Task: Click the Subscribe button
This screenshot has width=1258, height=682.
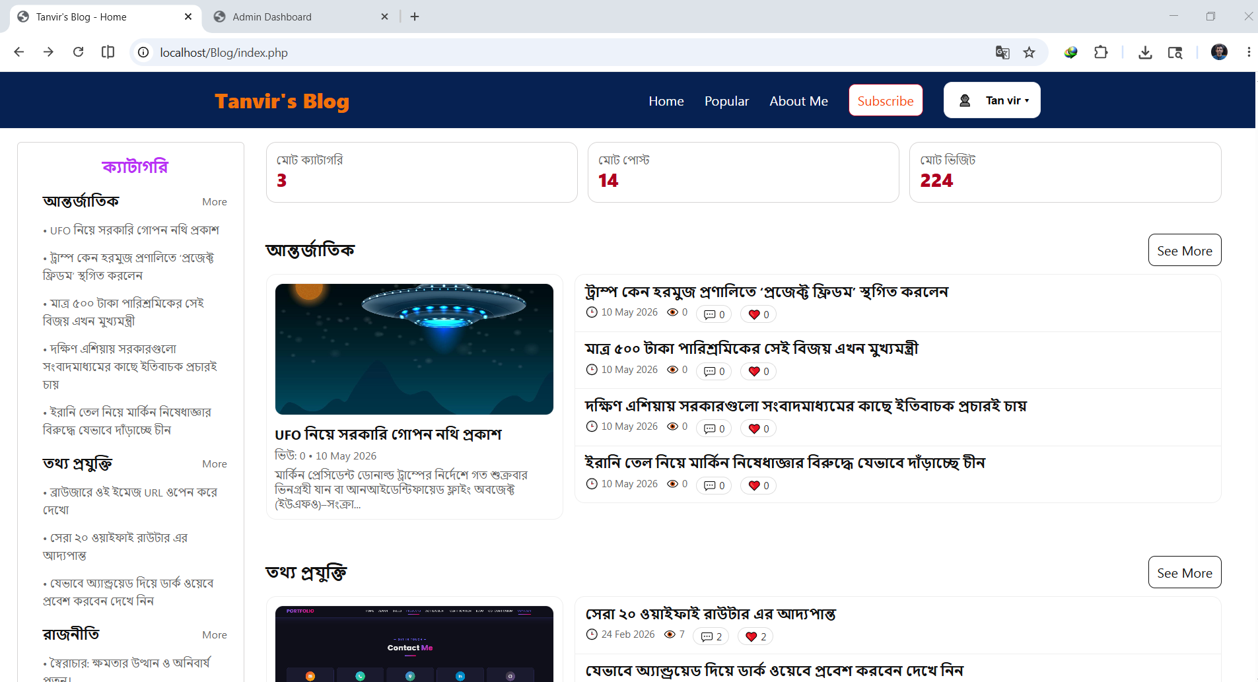Action: pyautogui.click(x=886, y=100)
